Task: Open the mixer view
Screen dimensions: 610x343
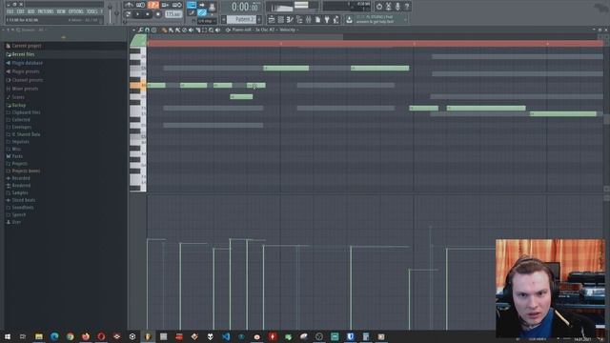Action: (309, 19)
